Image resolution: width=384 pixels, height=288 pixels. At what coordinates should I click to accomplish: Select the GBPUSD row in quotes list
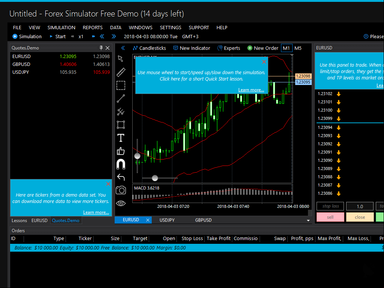[61, 64]
